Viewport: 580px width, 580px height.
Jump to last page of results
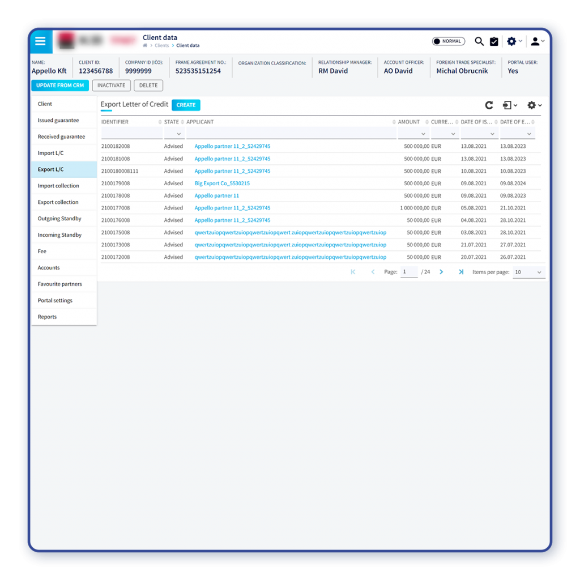(x=461, y=272)
